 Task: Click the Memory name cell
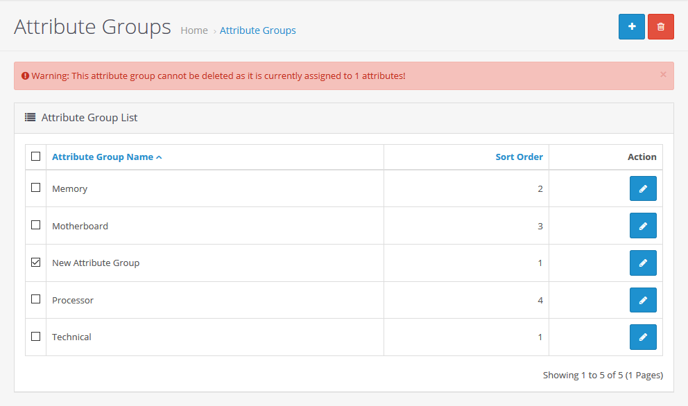(214, 188)
